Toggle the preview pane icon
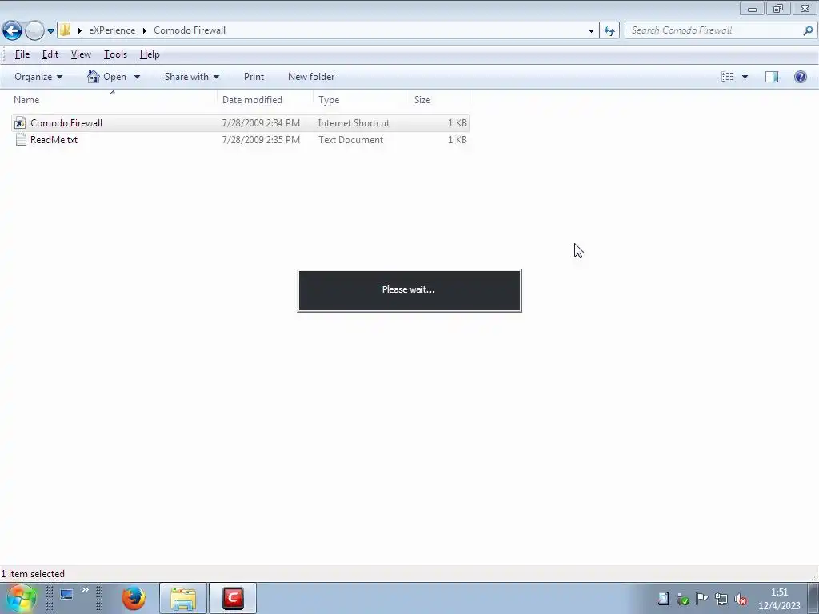819x614 pixels. (772, 77)
